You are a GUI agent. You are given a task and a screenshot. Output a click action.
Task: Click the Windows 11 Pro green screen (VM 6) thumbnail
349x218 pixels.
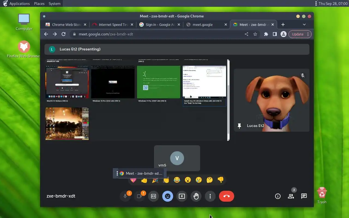(x=159, y=82)
